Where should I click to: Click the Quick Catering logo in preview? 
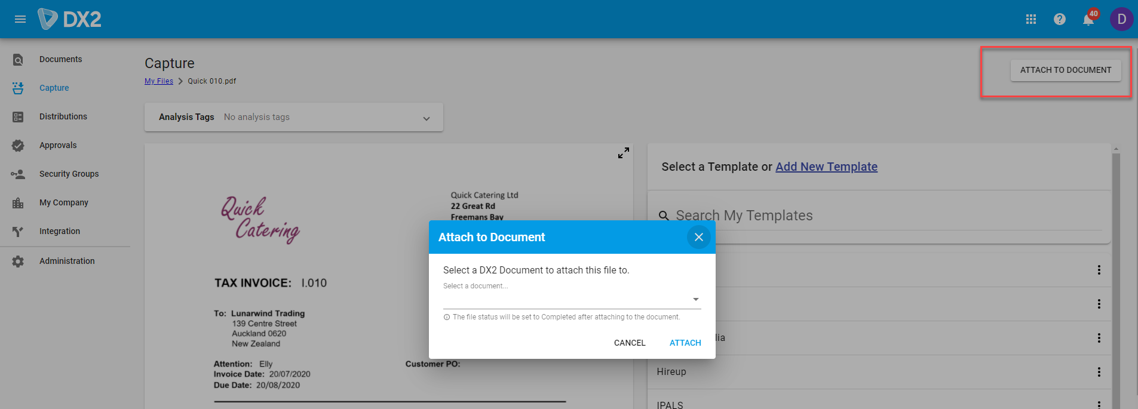tap(260, 220)
